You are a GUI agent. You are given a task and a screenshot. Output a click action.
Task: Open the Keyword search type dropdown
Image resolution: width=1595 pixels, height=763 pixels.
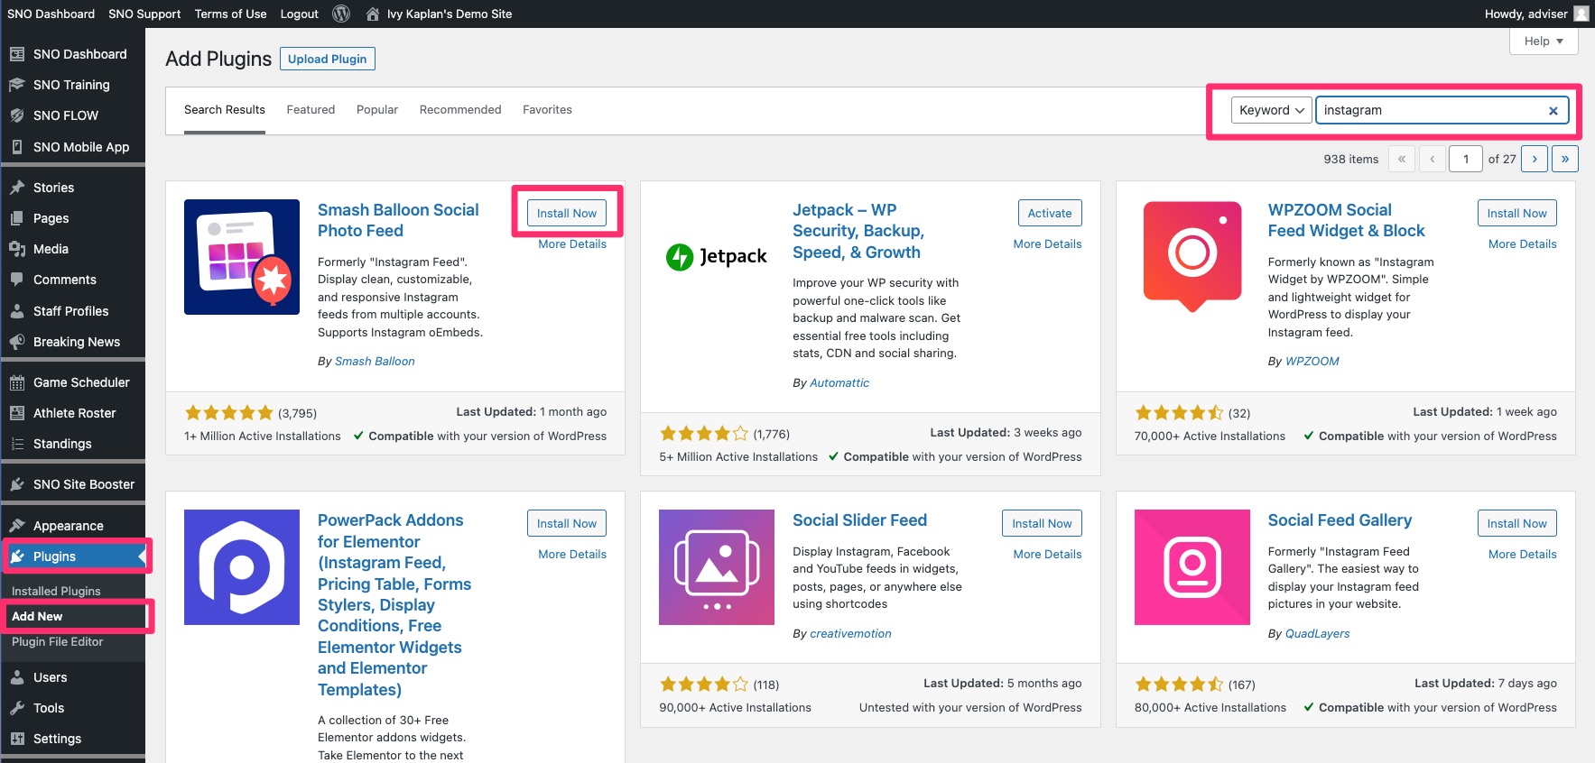1271,110
